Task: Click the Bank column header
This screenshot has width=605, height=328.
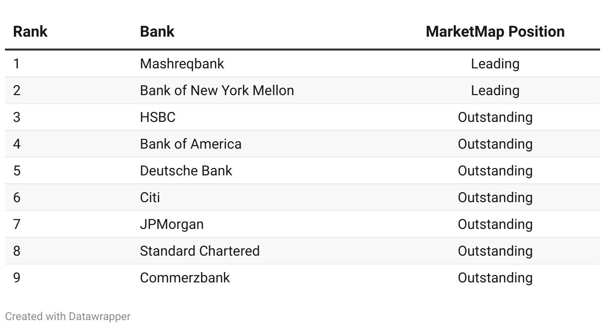Action: tap(157, 32)
